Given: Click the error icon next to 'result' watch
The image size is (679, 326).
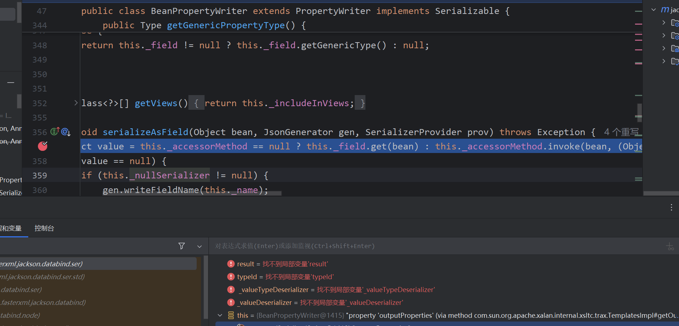Looking at the screenshot, I should pos(231,264).
